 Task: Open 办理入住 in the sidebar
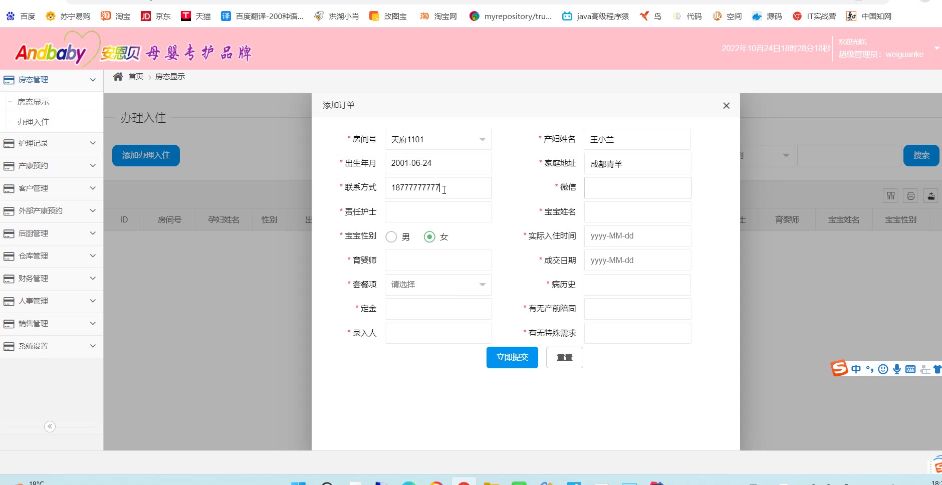pos(33,122)
